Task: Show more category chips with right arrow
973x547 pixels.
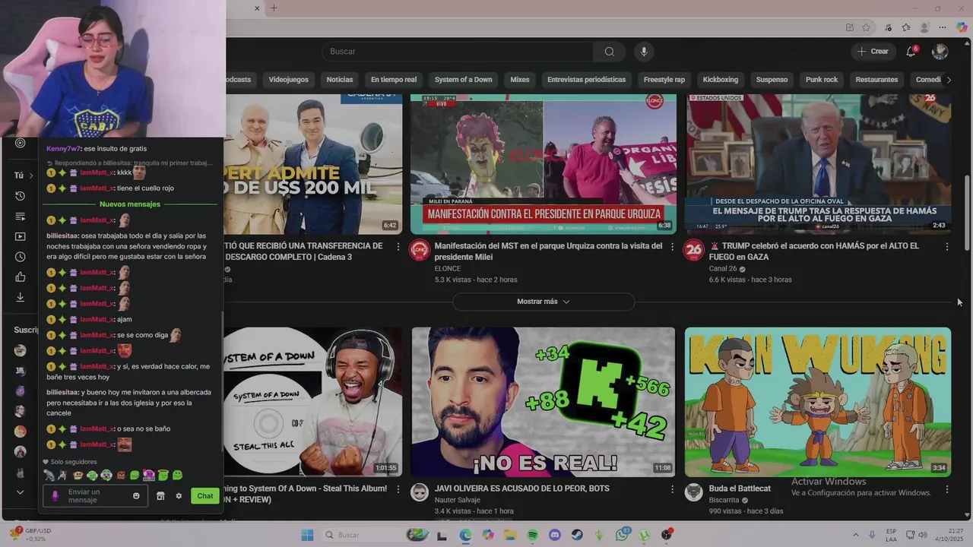Action: click(948, 80)
